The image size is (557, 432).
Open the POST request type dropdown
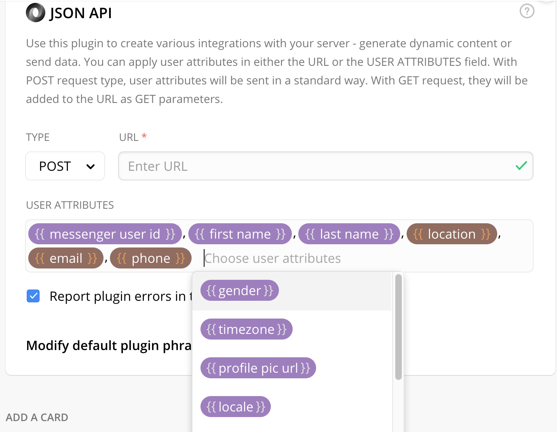click(65, 166)
